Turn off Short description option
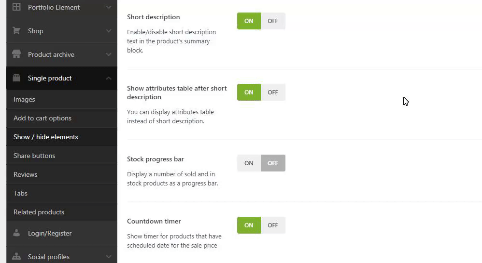Screen dimensions: 482x263 [273, 21]
